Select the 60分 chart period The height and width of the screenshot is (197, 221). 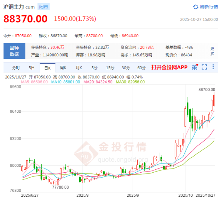pyautogui.click(x=141, y=68)
